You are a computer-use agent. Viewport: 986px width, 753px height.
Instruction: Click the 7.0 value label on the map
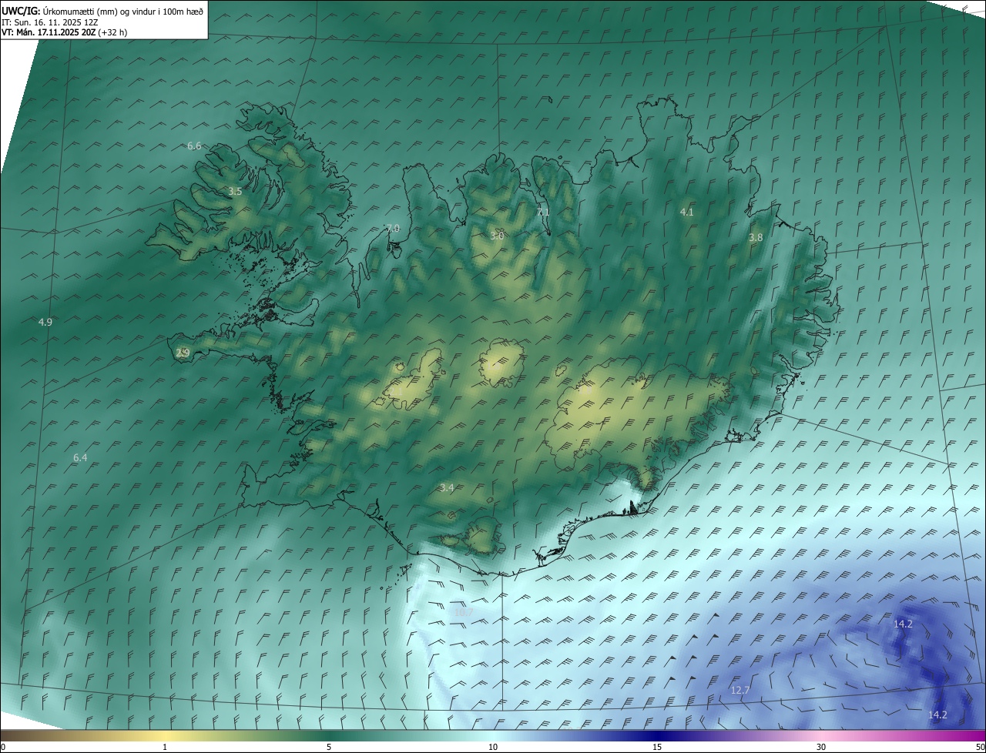pos(393,228)
